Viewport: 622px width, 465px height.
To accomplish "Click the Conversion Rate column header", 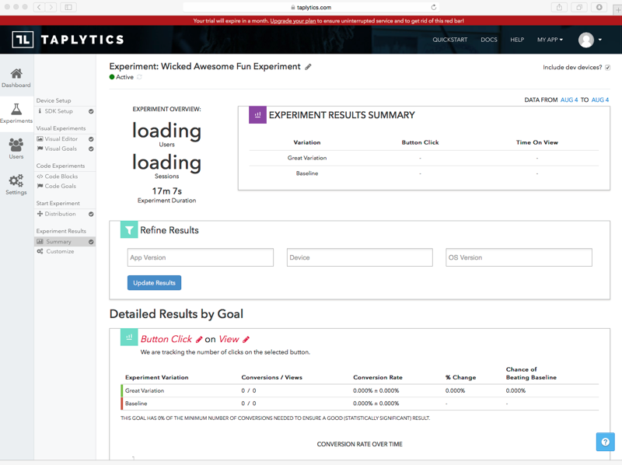I will [x=378, y=377].
